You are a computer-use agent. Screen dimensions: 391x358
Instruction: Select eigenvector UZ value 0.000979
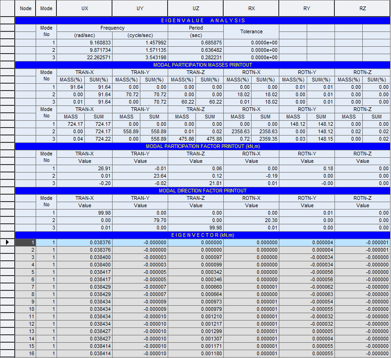(x=196, y=309)
